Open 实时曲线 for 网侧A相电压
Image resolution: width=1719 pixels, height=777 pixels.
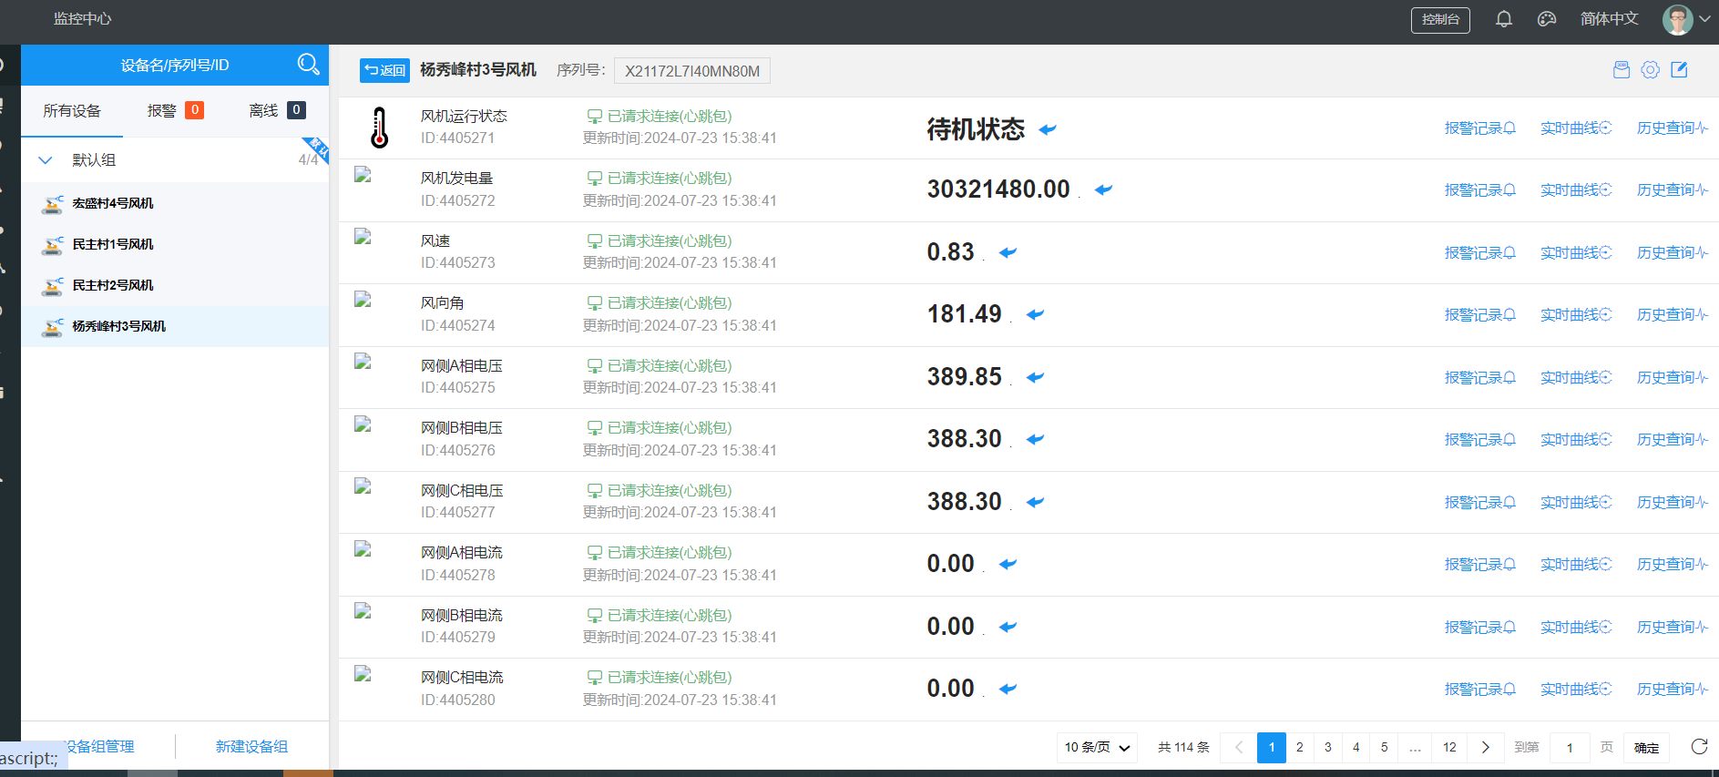pos(1576,378)
